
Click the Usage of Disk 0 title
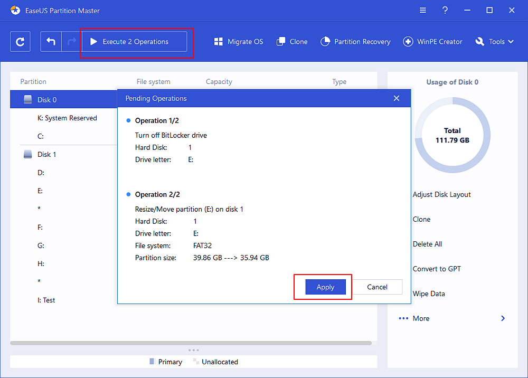[452, 82]
